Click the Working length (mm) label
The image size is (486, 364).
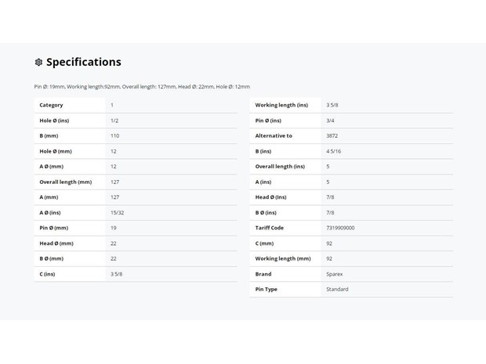(x=283, y=259)
